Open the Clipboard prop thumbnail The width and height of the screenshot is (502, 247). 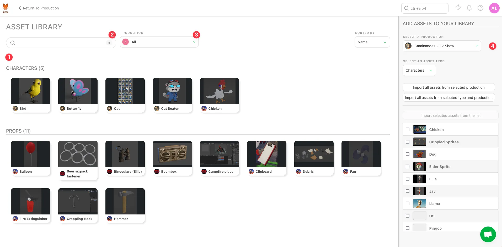267,154
